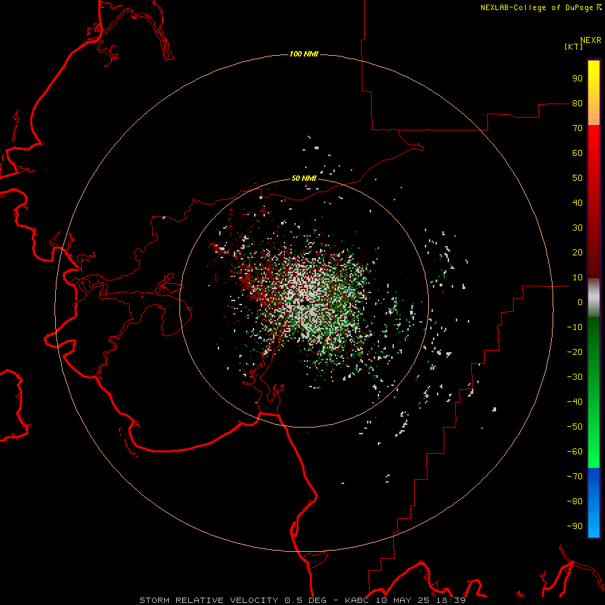Click the blue bottom segment of the color bar
The image size is (605, 605).
click(594, 503)
